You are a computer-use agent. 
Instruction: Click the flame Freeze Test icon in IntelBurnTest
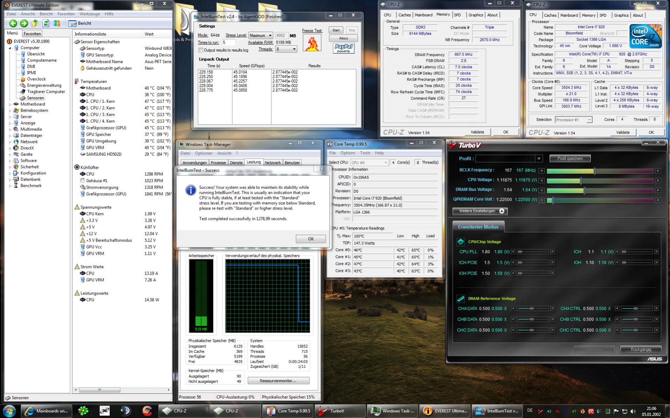(x=312, y=43)
